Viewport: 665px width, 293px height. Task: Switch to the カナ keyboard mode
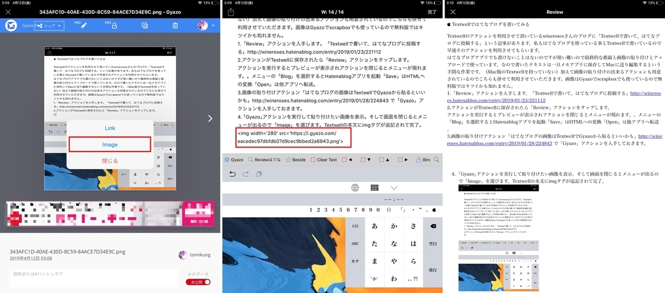tap(356, 260)
